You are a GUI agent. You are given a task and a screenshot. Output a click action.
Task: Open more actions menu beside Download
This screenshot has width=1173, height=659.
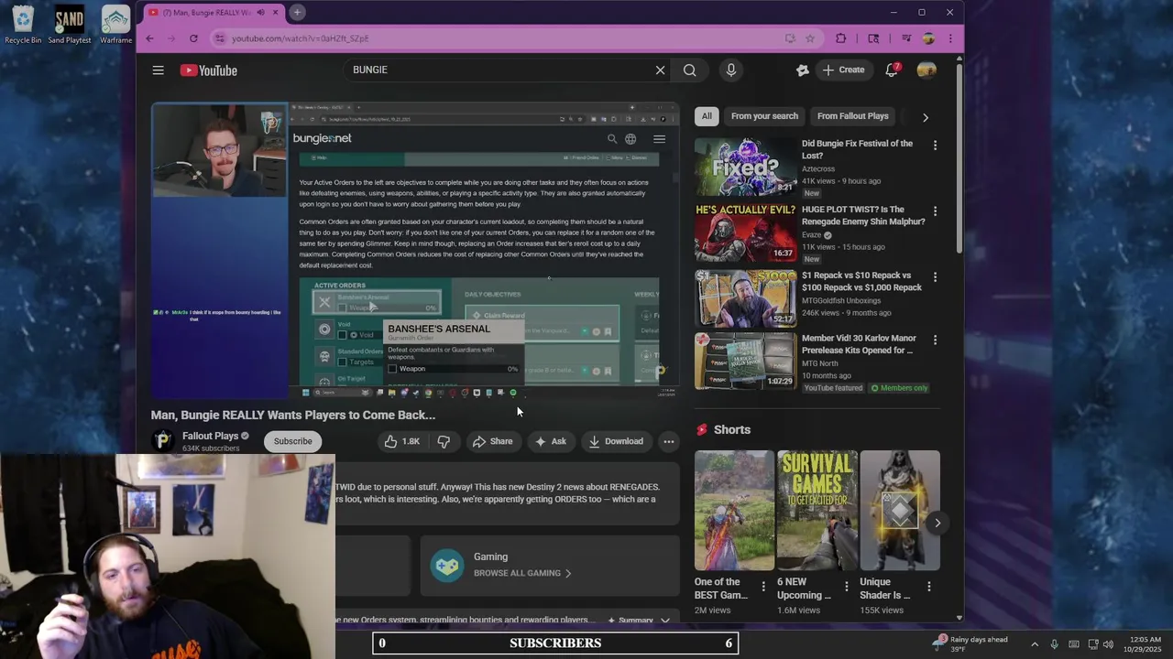click(669, 441)
